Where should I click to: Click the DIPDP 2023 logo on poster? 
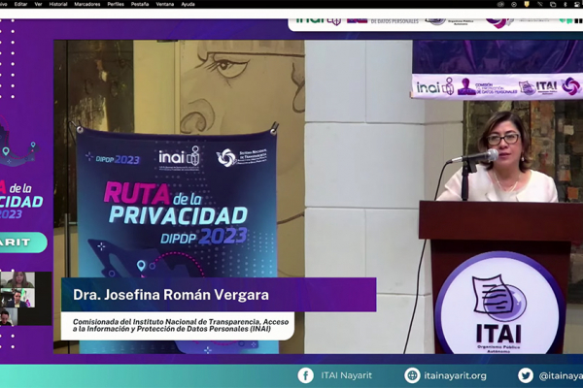(113, 159)
